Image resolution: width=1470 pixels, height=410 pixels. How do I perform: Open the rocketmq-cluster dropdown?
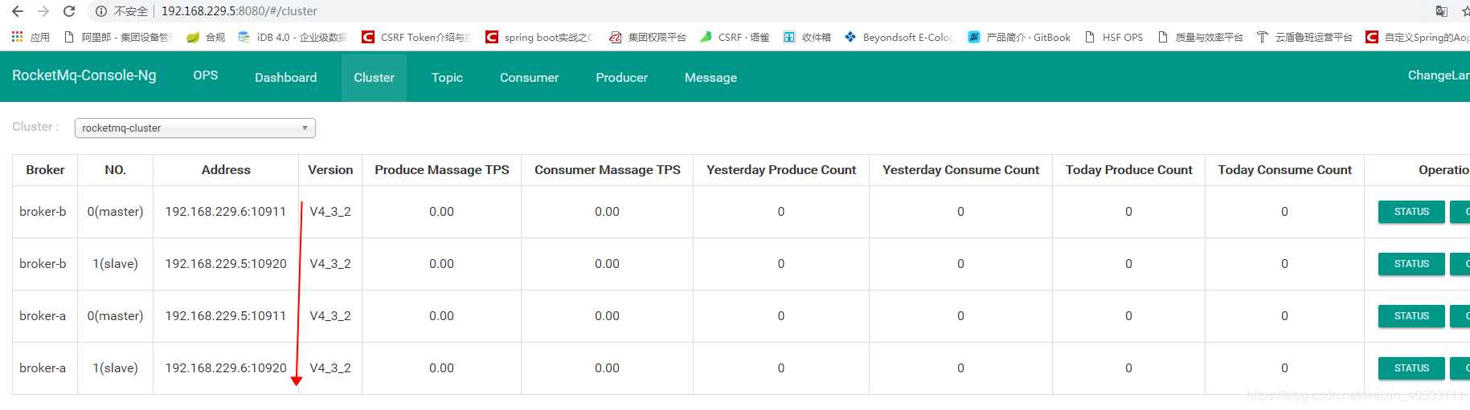[x=195, y=128]
